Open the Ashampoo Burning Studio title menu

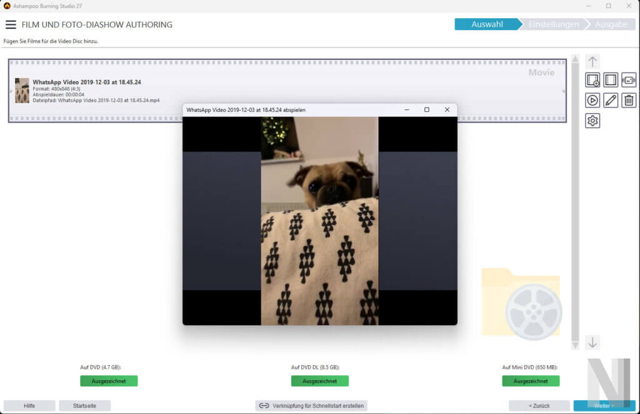click(6, 6)
